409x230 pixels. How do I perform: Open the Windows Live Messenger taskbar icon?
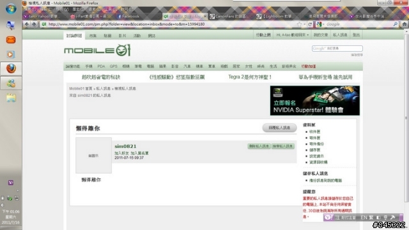(x=11, y=83)
